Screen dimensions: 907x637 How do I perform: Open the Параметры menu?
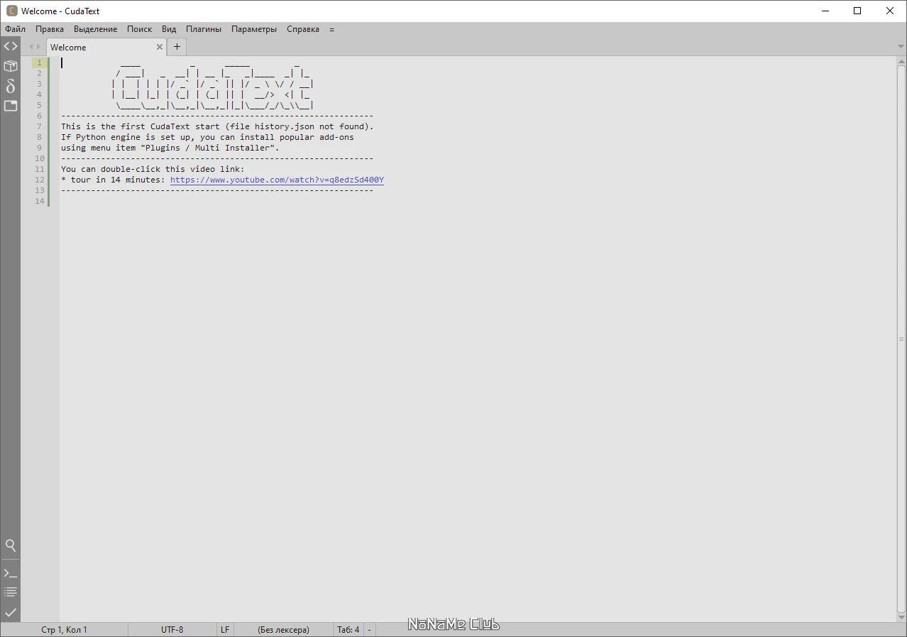(254, 29)
